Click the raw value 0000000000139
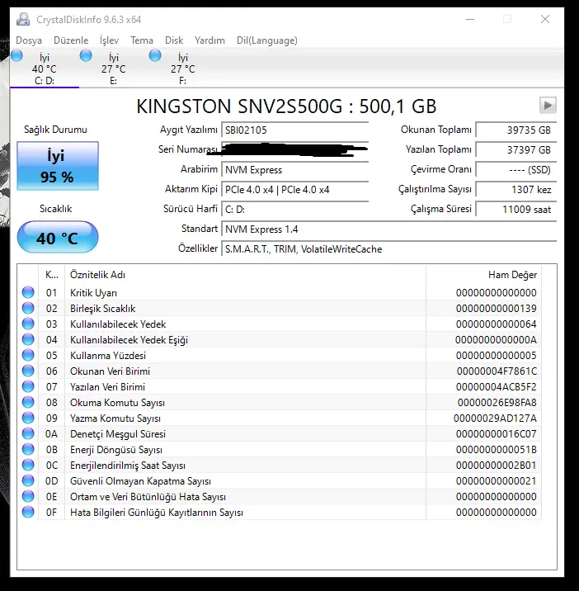The image size is (579, 591). [497, 309]
